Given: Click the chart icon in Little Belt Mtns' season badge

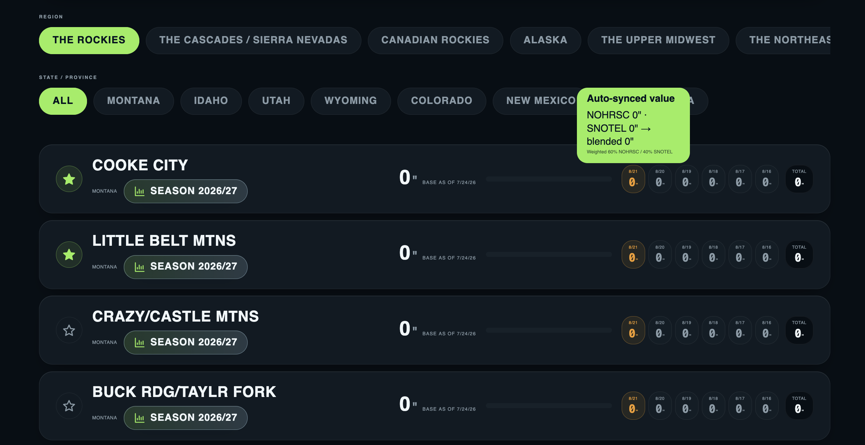Looking at the screenshot, I should pyautogui.click(x=139, y=267).
